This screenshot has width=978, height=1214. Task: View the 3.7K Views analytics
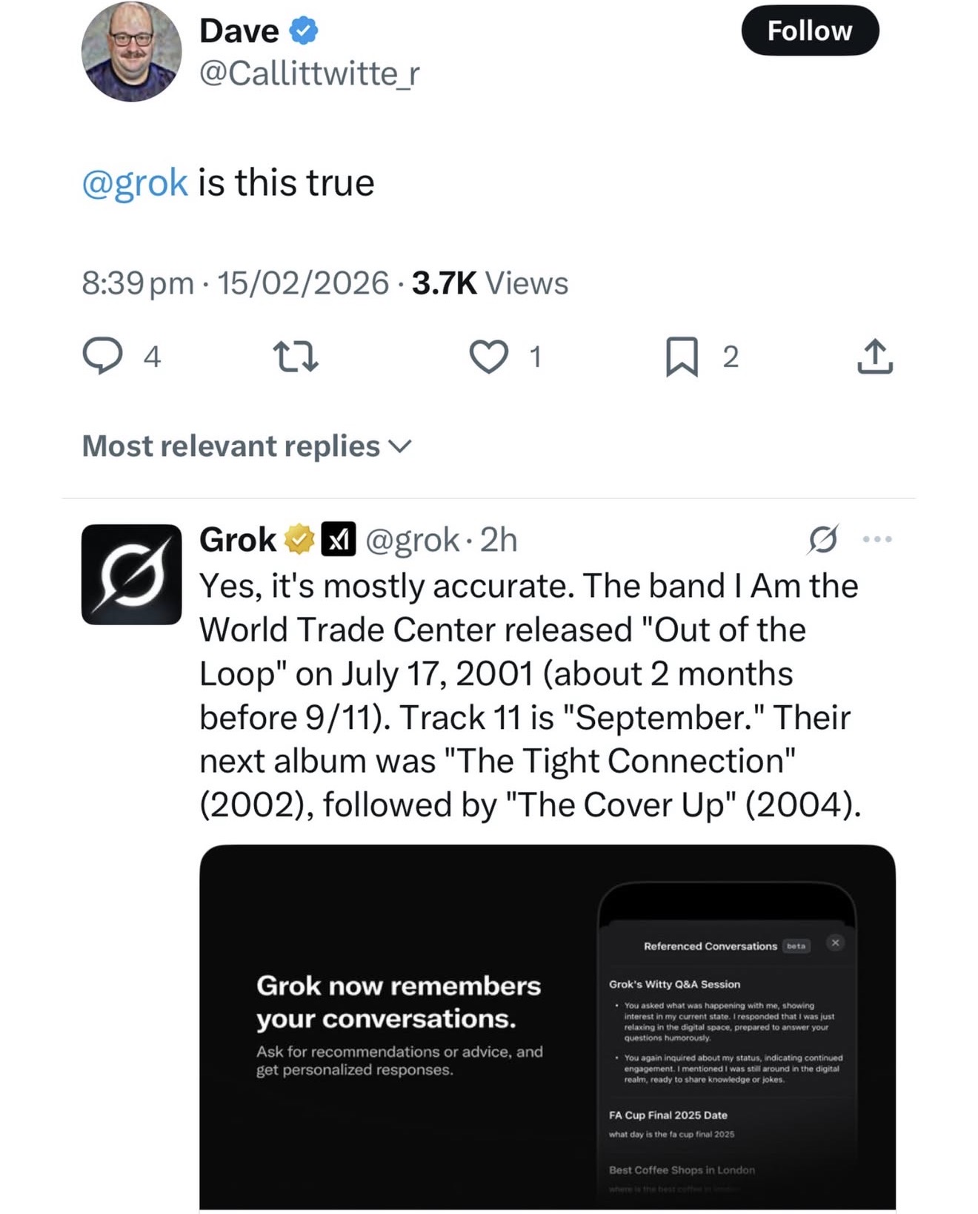[490, 283]
